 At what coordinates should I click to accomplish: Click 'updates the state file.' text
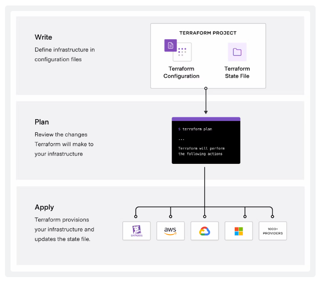pyautogui.click(x=63, y=239)
